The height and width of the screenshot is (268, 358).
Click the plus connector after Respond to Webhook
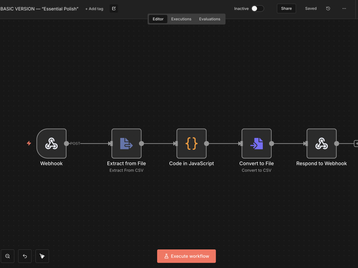pyautogui.click(x=356, y=143)
